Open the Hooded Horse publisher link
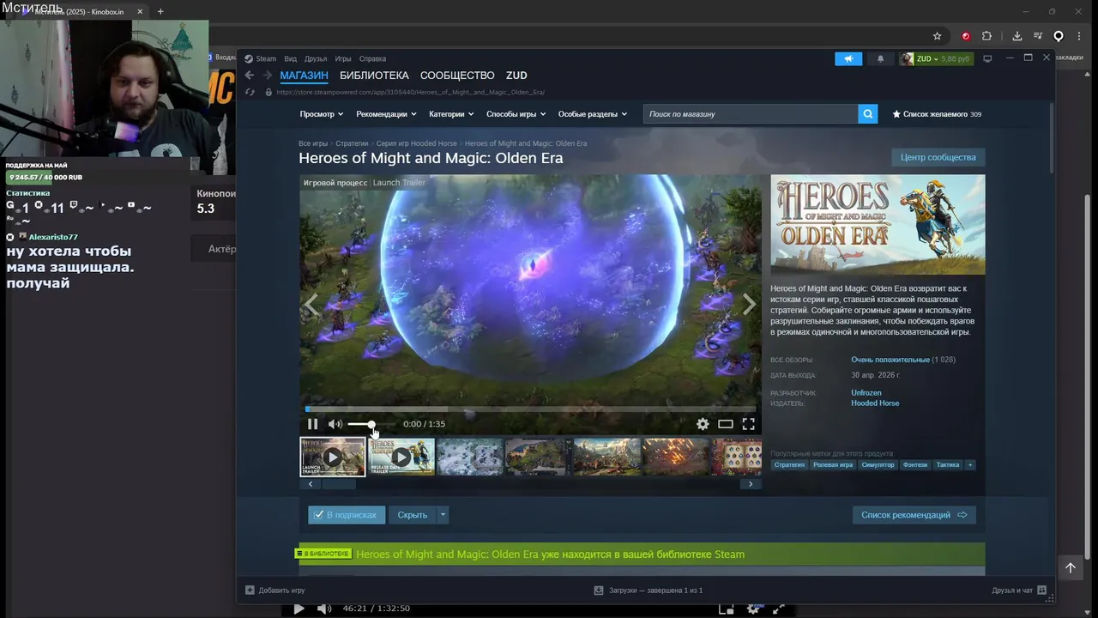 (x=875, y=403)
